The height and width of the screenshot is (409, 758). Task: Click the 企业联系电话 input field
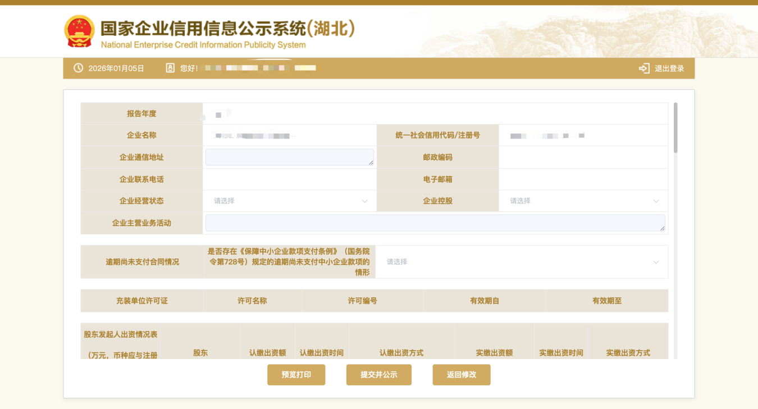tap(289, 180)
